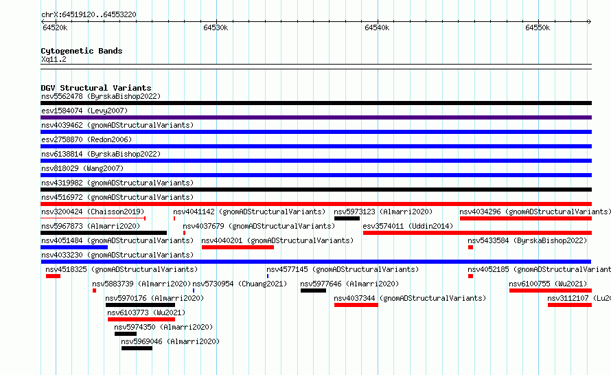This screenshot has height=375, width=611.
Task: Select the esv2758870 (Redon2006) label
Action: pos(87,139)
